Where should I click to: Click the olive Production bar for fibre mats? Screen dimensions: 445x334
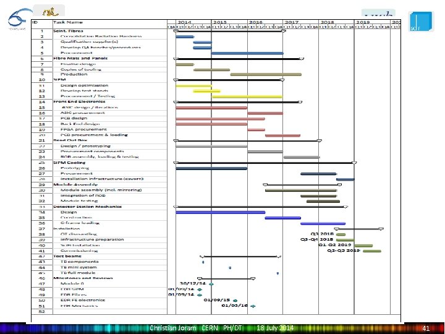pyautogui.click(x=266, y=75)
